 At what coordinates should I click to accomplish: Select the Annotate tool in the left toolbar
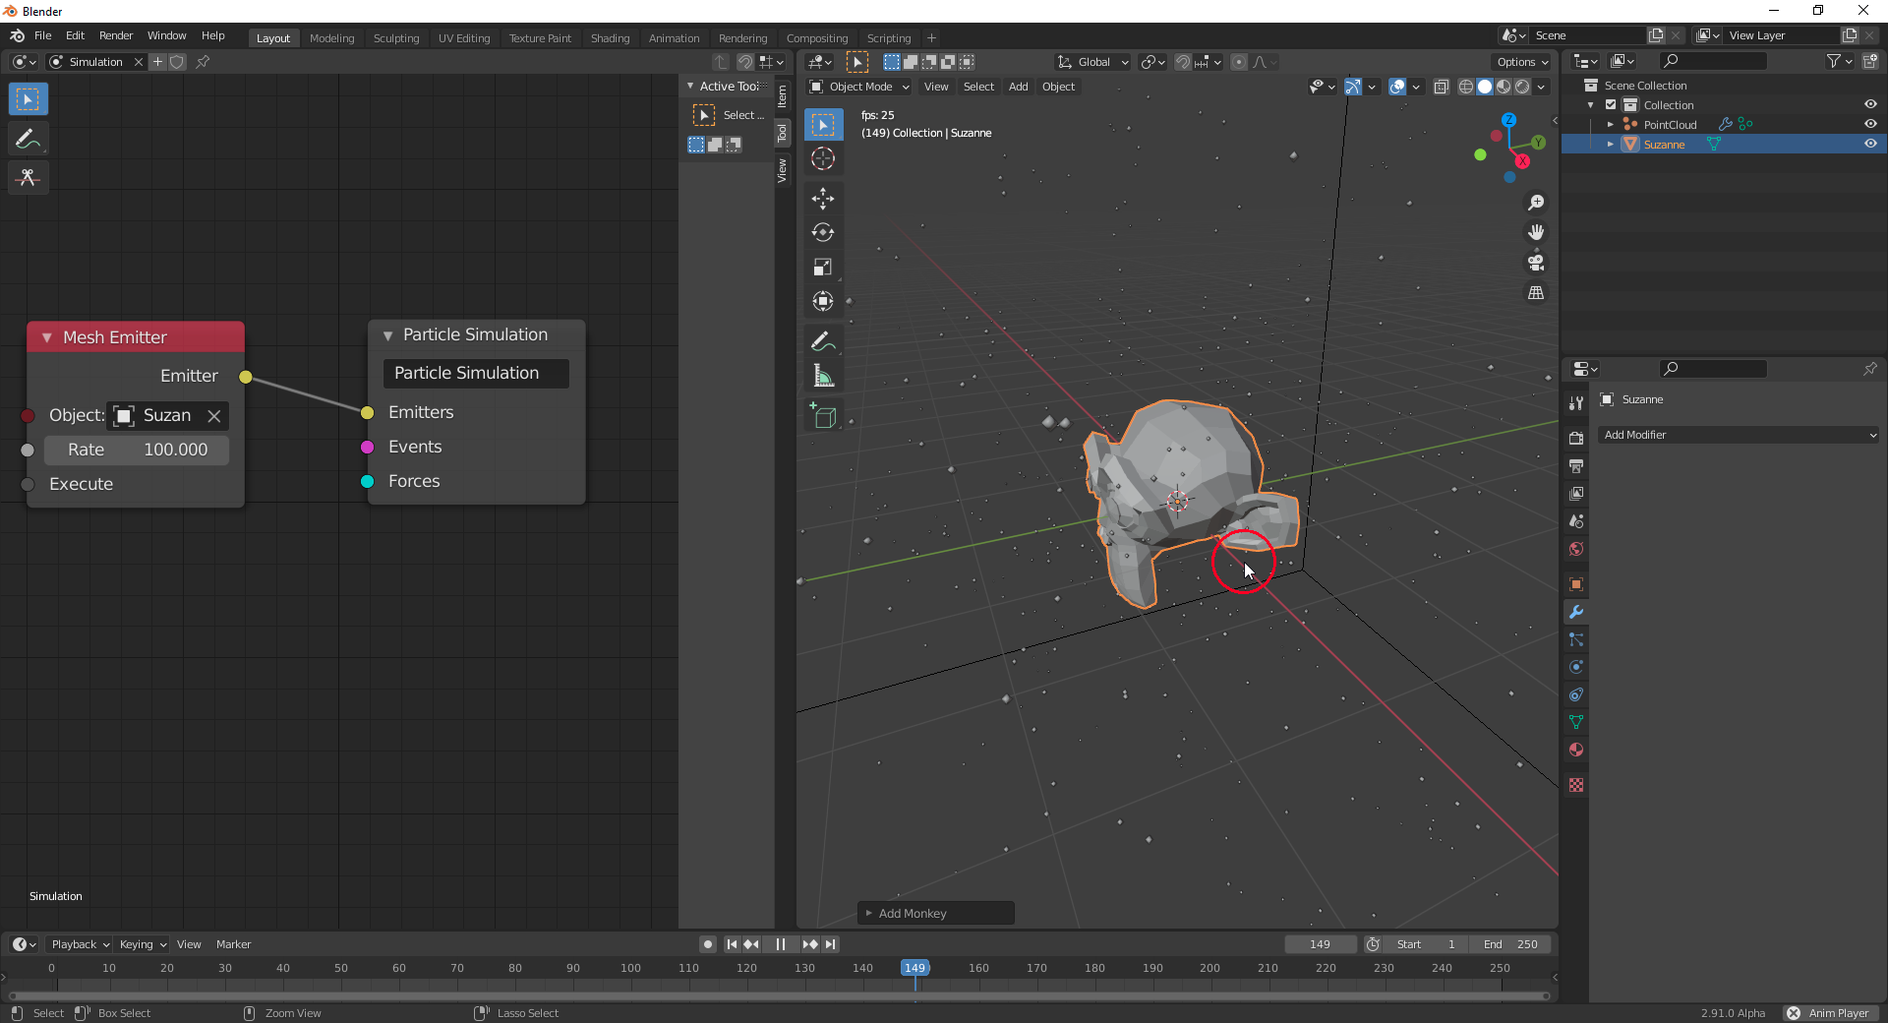click(29, 138)
